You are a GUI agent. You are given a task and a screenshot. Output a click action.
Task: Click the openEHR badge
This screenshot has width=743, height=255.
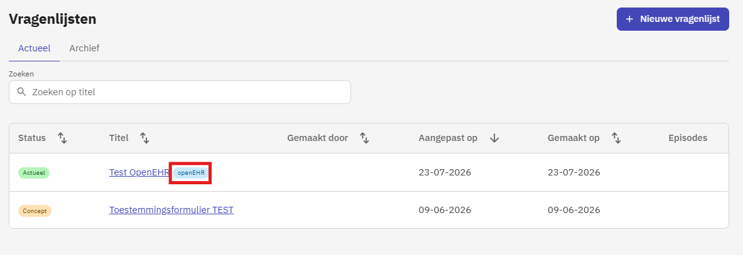190,173
